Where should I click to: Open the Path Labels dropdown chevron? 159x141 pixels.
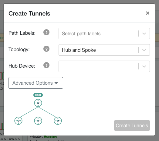pos(144,33)
